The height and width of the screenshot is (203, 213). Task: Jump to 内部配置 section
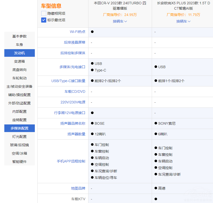pos(19,112)
